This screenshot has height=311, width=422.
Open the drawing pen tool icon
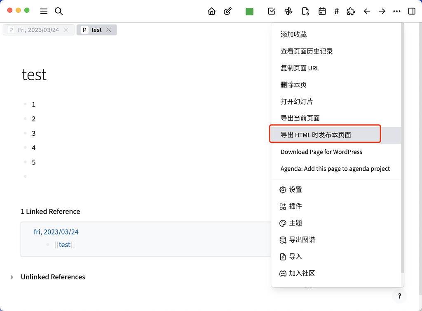click(227, 11)
